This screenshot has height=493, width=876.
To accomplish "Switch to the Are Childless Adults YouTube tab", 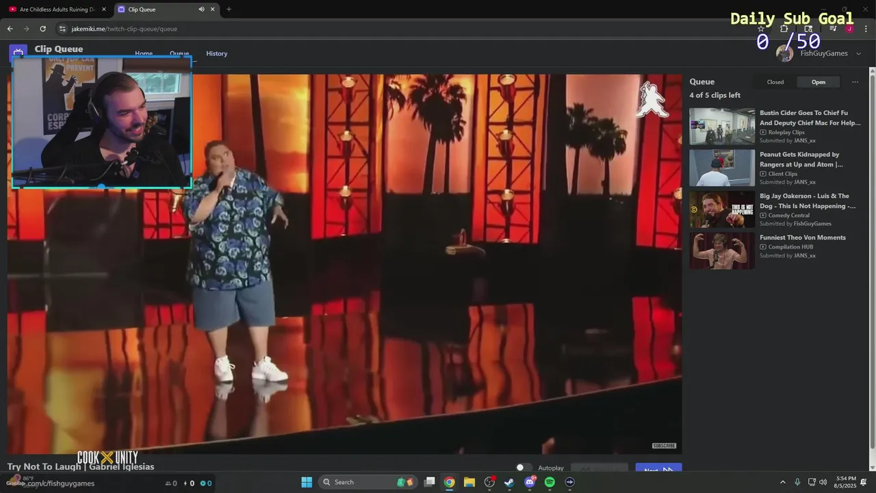I will 57,10.
